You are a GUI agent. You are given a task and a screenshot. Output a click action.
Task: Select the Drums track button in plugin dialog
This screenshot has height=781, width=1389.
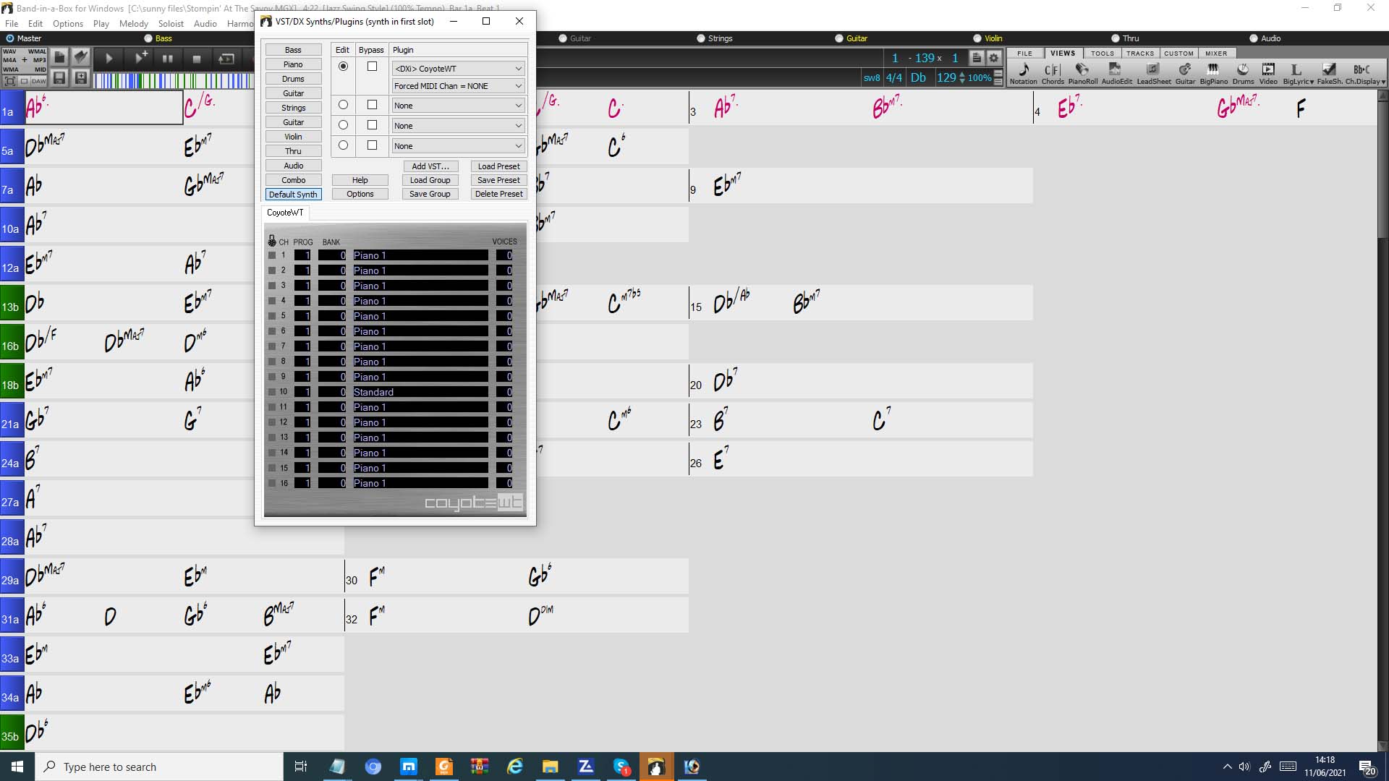(293, 79)
